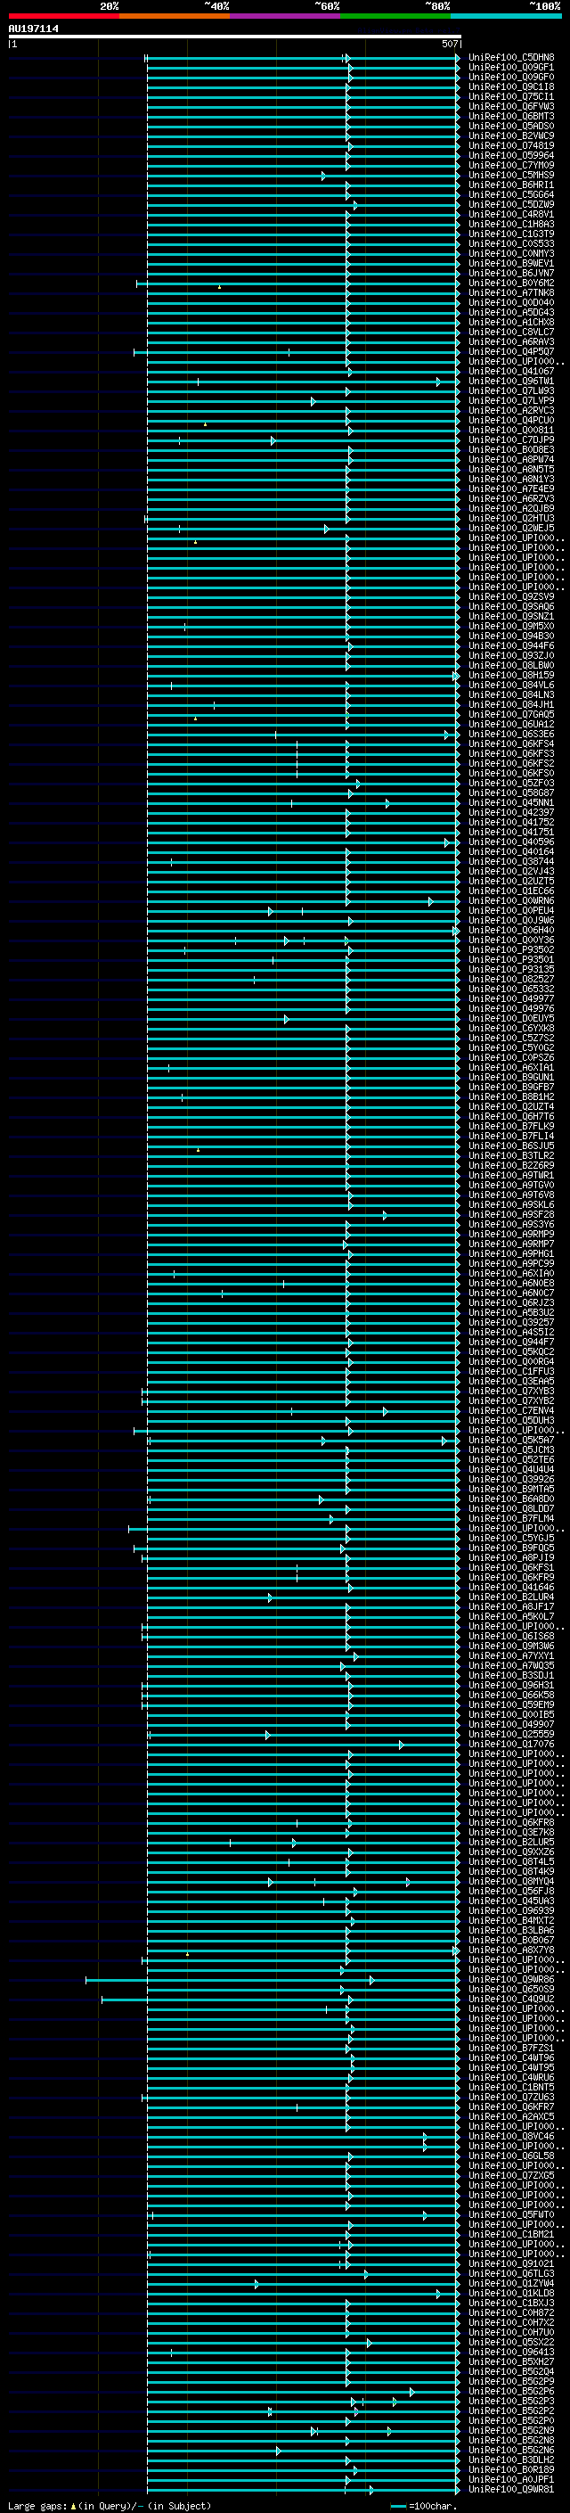Click the orange ~40% identity color segment
Image resolution: width=570 pixels, height=2513 pixels.
(x=175, y=16)
